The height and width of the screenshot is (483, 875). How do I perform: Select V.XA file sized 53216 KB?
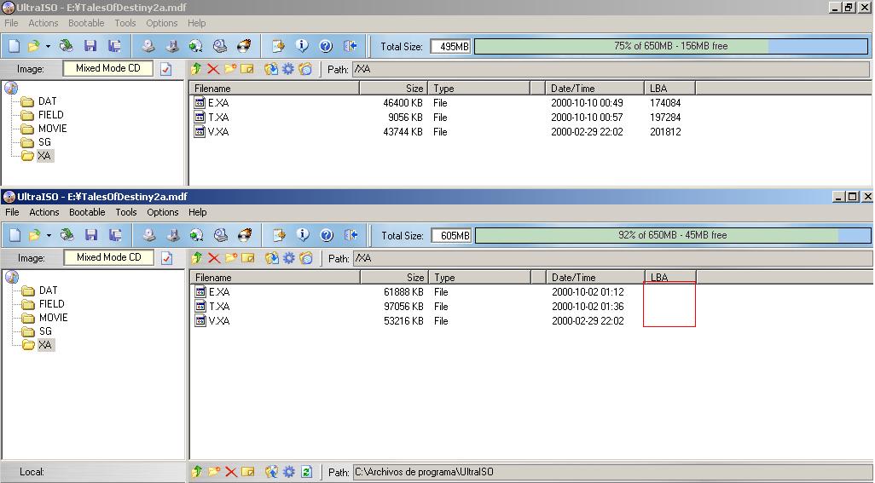pos(212,321)
